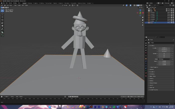Select the Rotate tool in the toolbar

click(x=2, y=20)
